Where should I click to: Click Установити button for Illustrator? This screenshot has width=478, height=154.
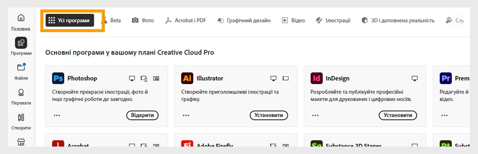tap(269, 115)
